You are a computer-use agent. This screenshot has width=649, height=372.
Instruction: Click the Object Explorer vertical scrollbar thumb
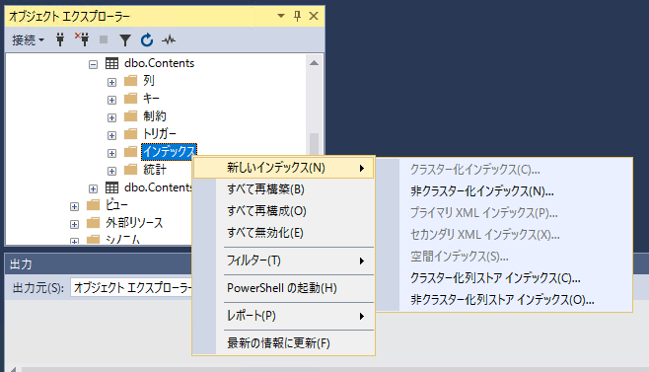coord(315,143)
